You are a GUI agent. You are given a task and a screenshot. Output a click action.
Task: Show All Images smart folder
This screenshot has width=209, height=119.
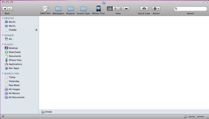point(19,89)
